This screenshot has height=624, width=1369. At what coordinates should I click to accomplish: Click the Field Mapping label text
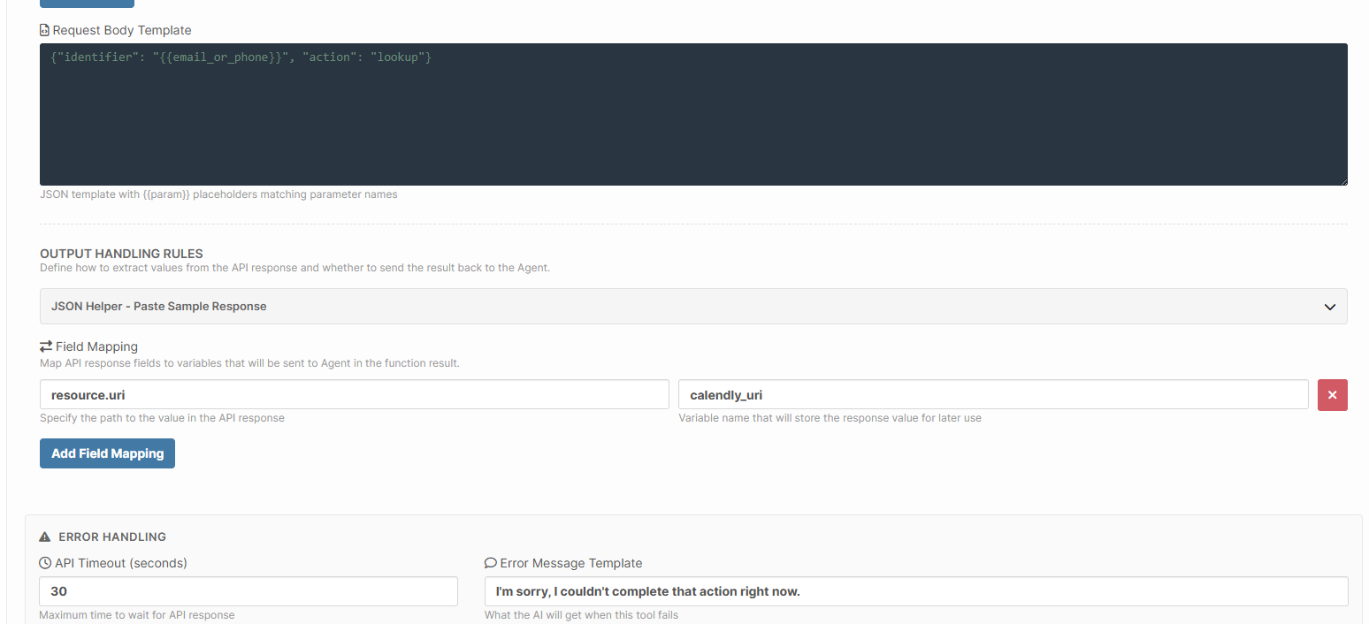(96, 346)
